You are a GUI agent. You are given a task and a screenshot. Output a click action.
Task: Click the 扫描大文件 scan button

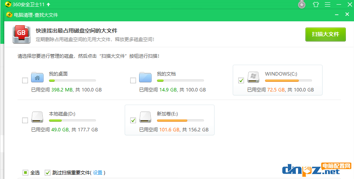(326, 34)
